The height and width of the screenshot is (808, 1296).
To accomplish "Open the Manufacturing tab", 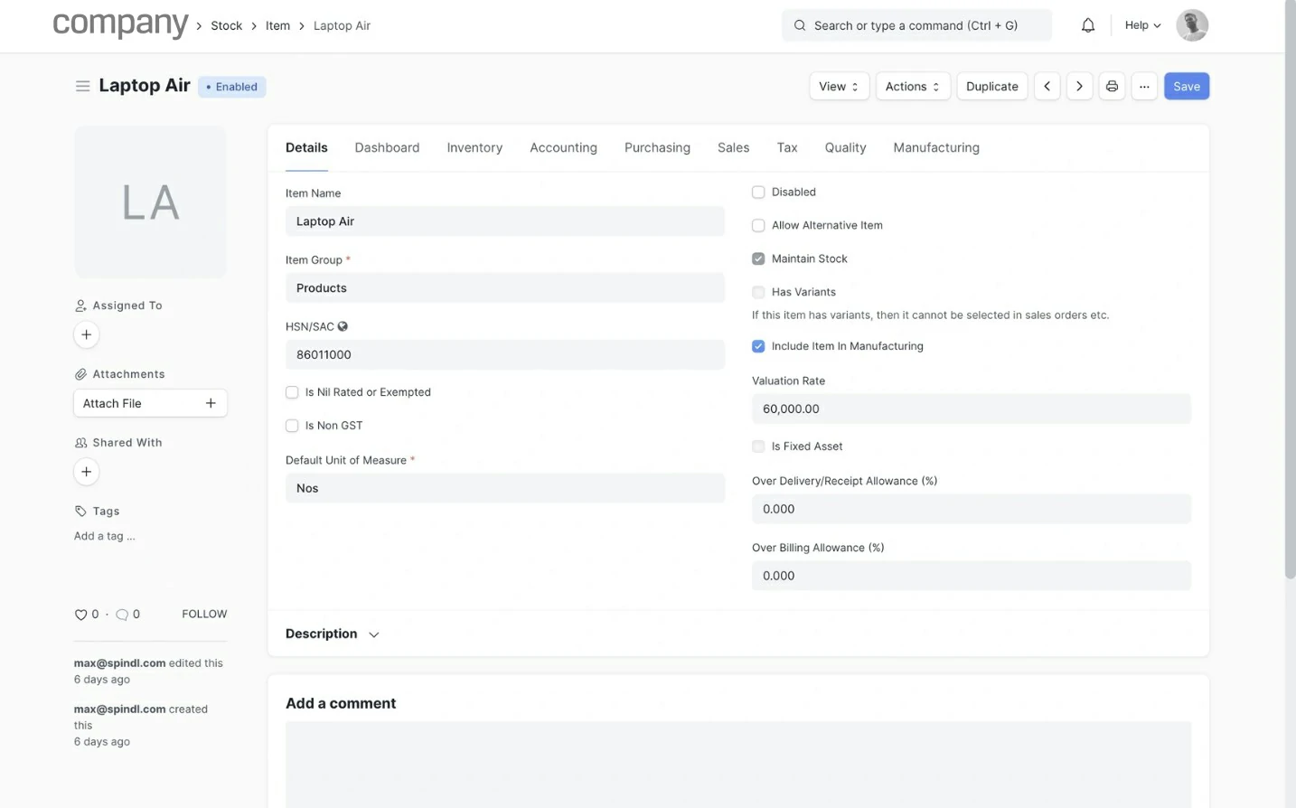I will click(x=935, y=148).
